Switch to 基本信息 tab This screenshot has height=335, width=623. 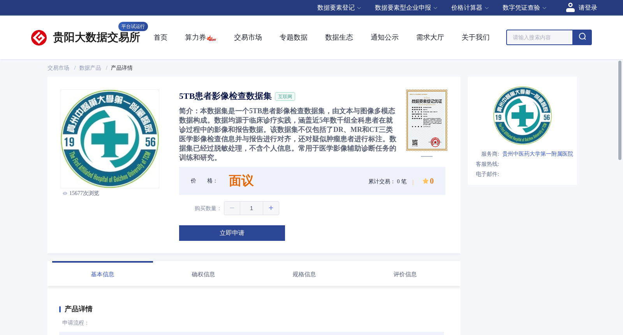[x=102, y=274]
